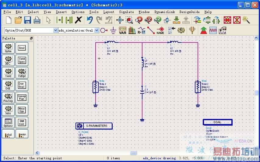This screenshot has height=162, width=260.
Task: Select the pointer arrow tool
Action: pyautogui.click(x=48, y=20)
